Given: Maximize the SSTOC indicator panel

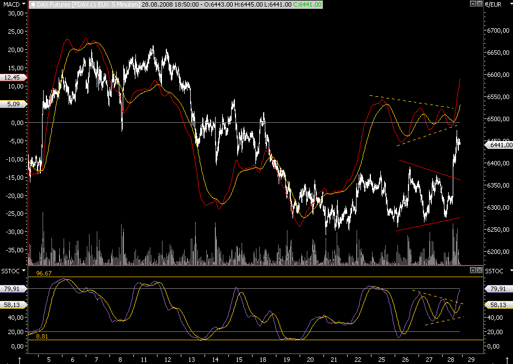Looking at the screenshot, I should click(x=473, y=270).
